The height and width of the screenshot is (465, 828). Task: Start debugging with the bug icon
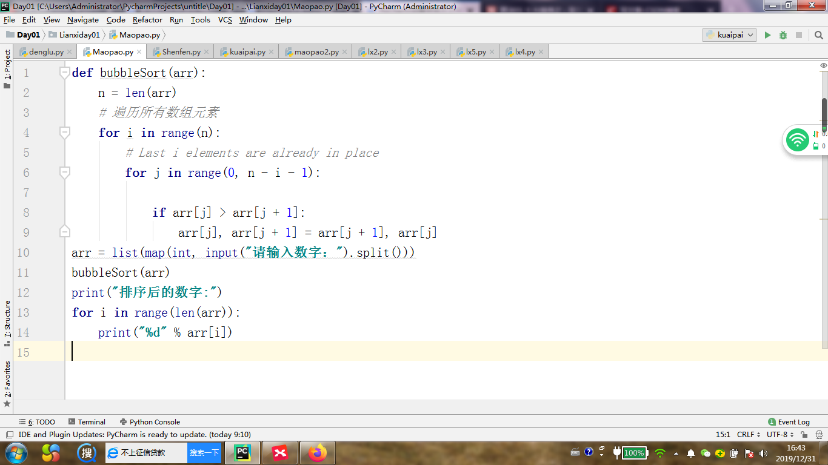[783, 35]
